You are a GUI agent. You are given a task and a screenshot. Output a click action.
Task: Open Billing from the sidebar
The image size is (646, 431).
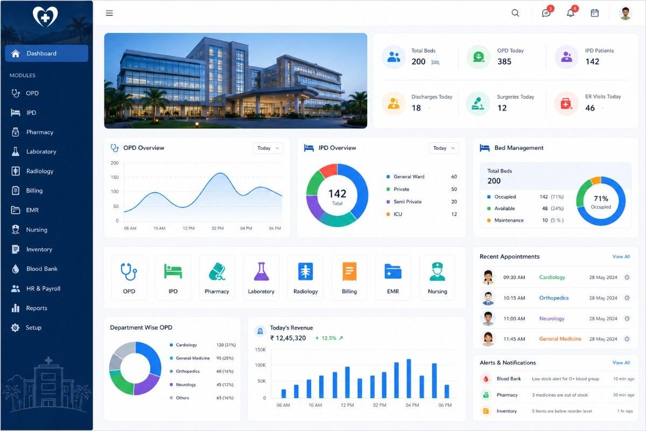[46, 191]
